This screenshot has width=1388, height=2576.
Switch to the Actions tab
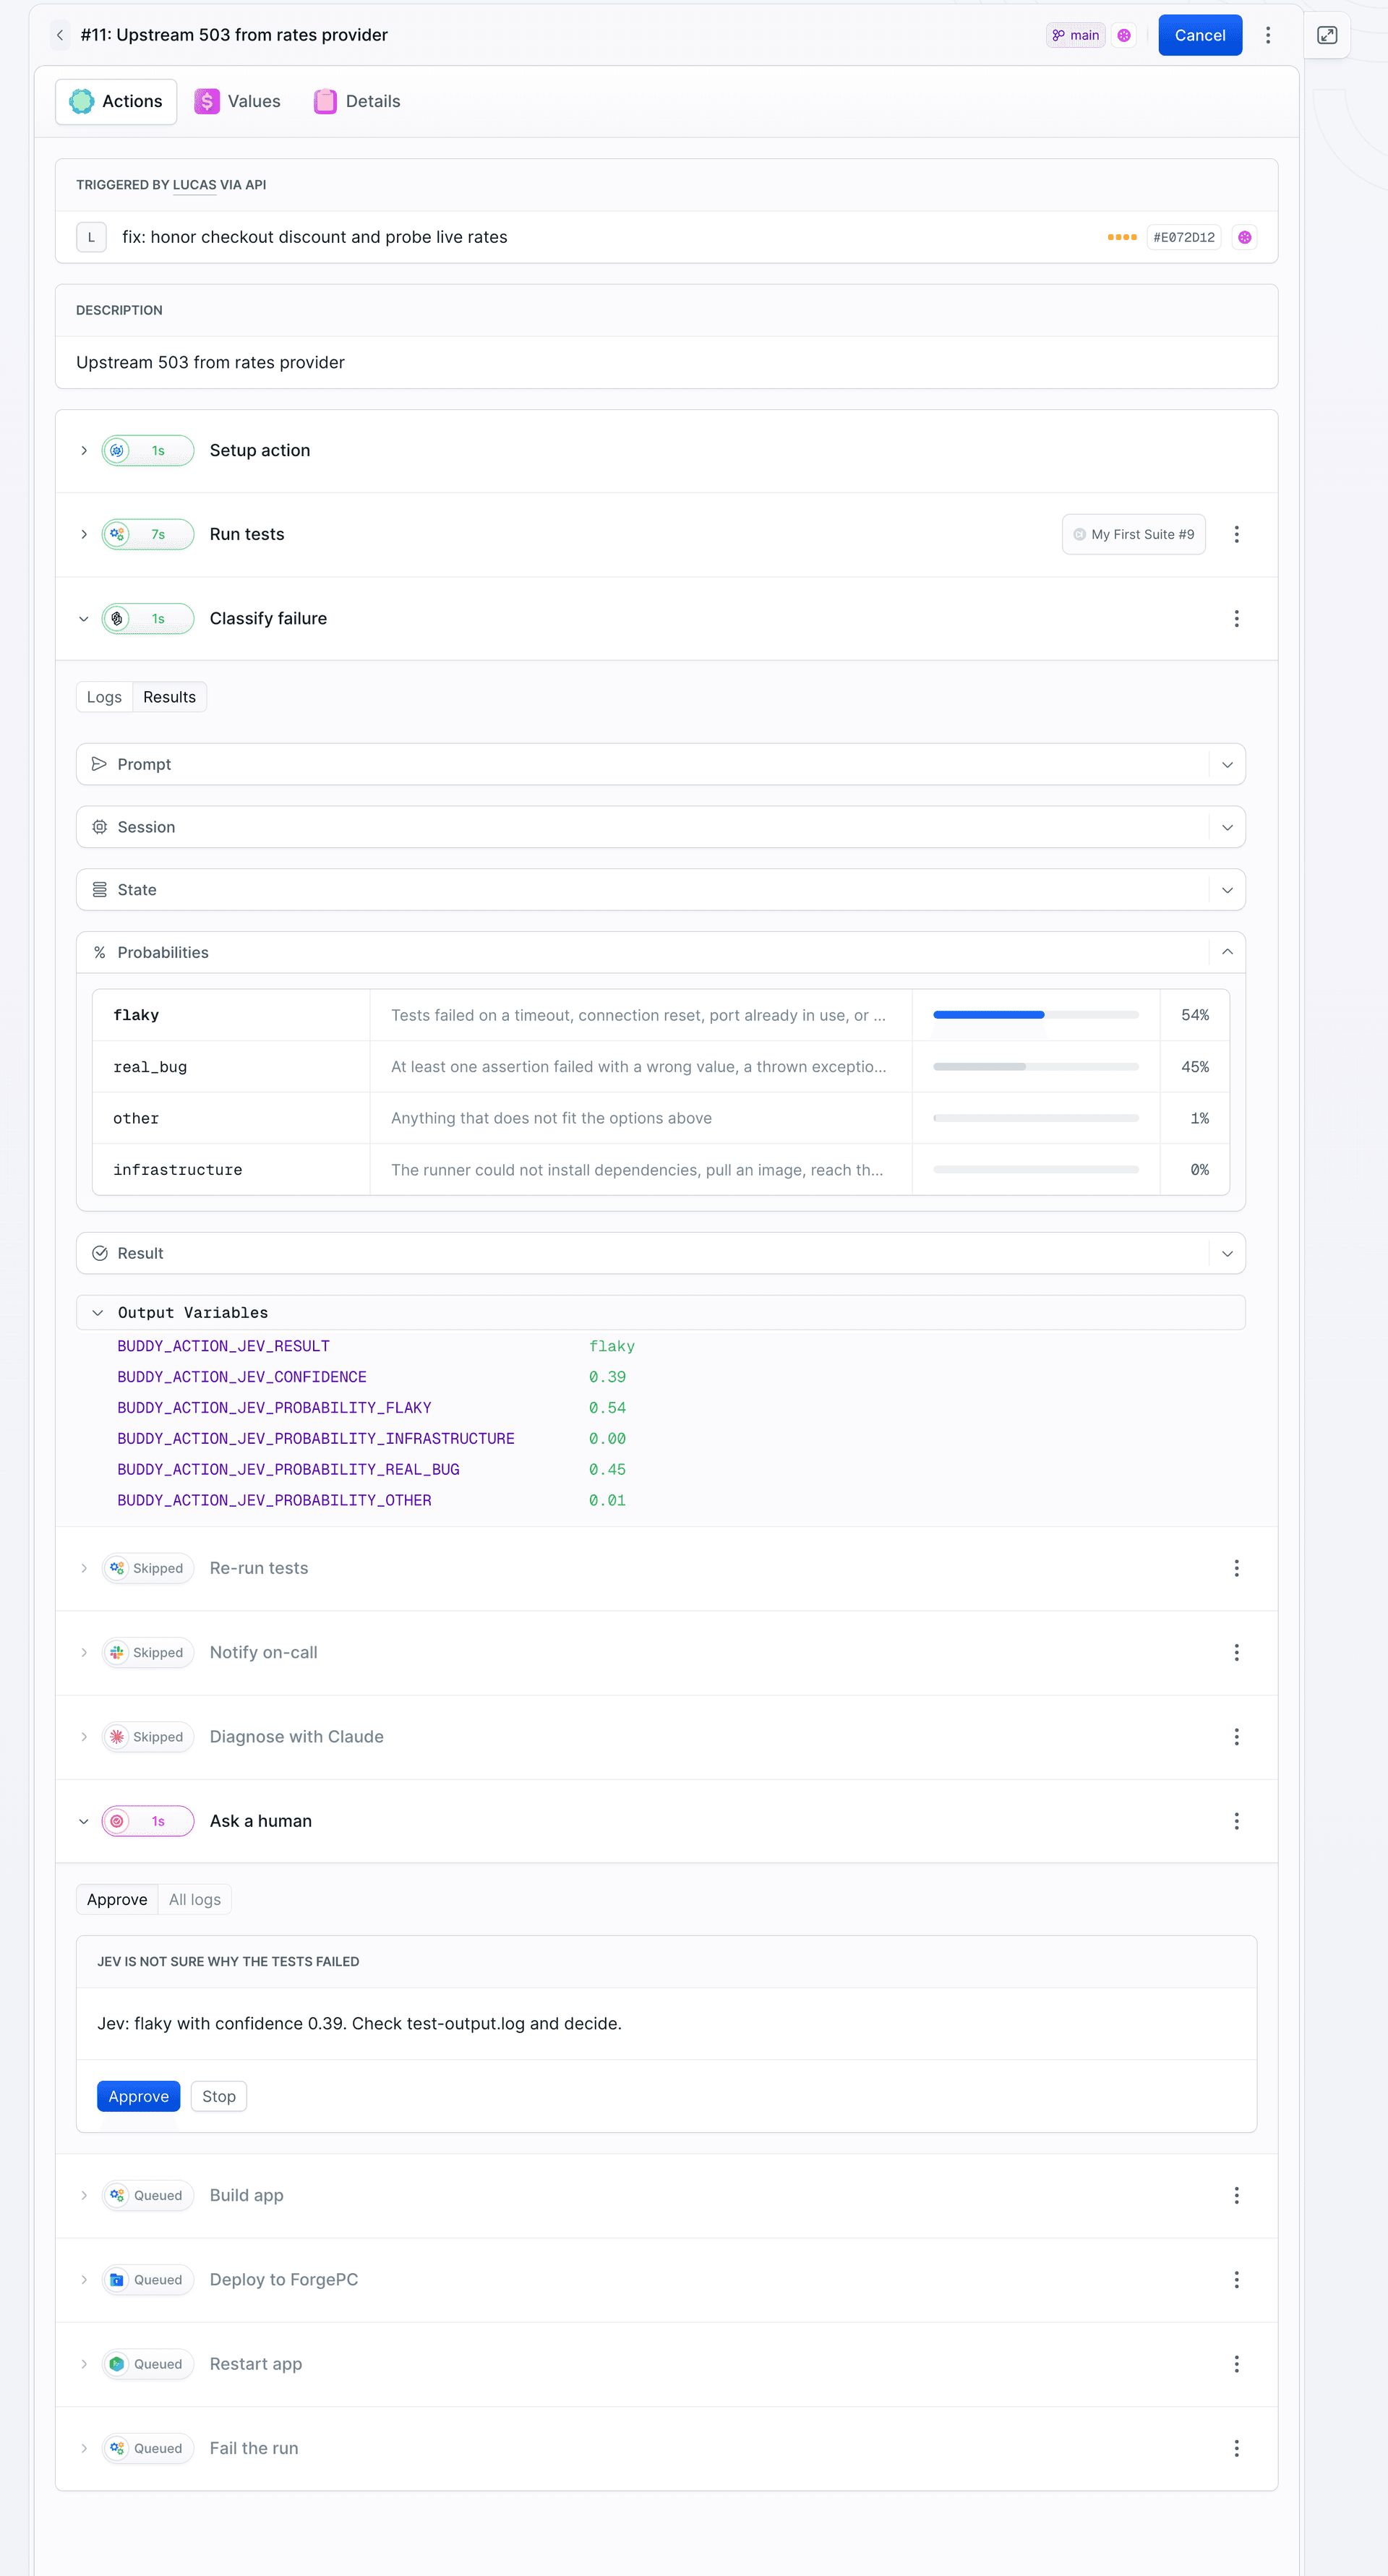116,101
